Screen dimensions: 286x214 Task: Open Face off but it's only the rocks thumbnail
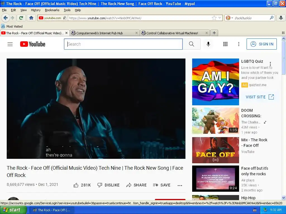pos(215,179)
